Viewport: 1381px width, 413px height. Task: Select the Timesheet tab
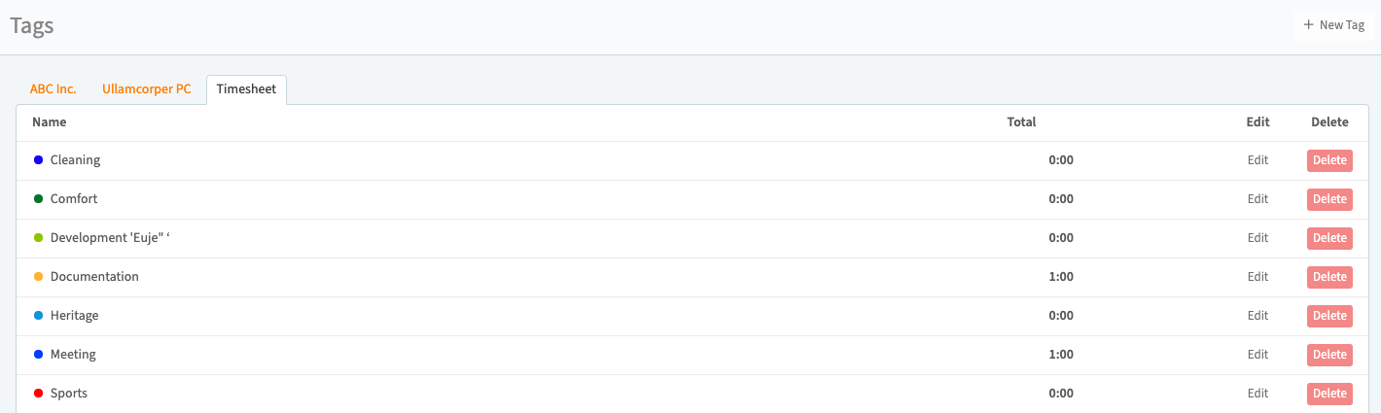tap(246, 88)
